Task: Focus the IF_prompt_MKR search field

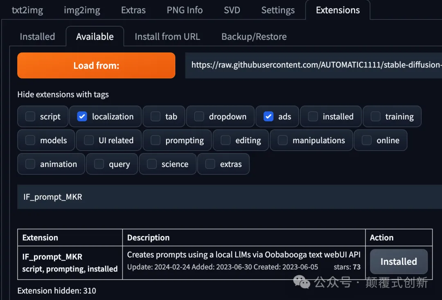Action: (230, 197)
